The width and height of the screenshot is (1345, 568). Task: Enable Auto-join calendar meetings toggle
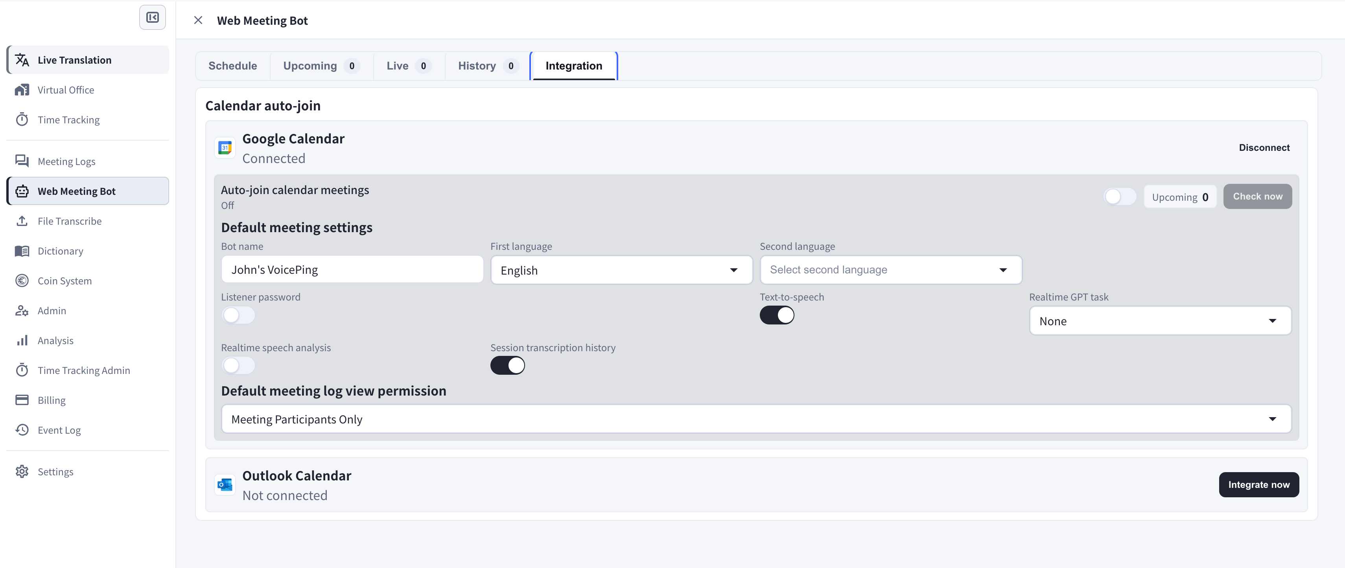1120,197
